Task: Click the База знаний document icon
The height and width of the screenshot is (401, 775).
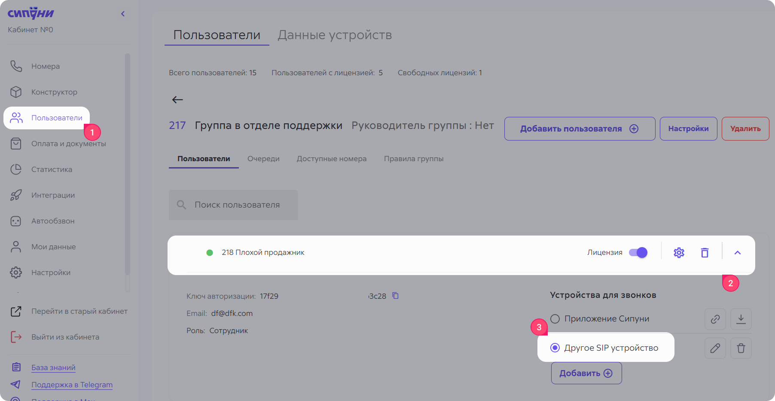Action: tap(16, 367)
